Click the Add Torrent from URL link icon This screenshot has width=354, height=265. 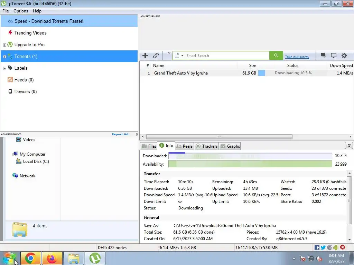[x=156, y=56]
